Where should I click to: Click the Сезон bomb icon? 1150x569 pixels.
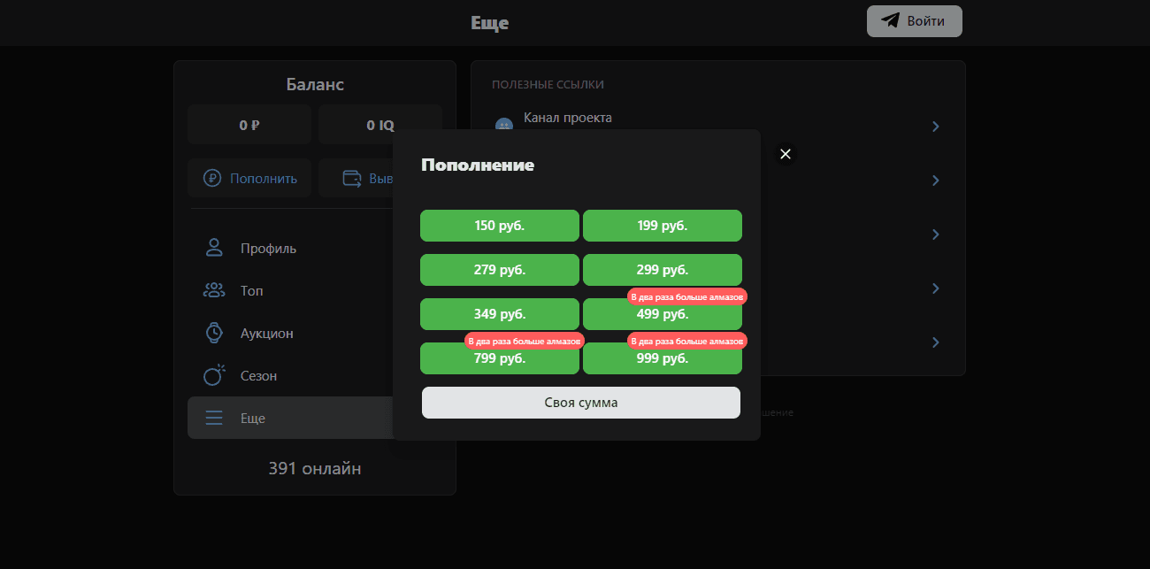point(214,375)
